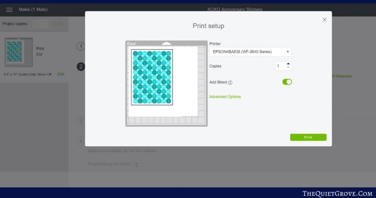The width and height of the screenshot is (376, 198).
Task: Go to step 3 circle
Action: click(81, 121)
